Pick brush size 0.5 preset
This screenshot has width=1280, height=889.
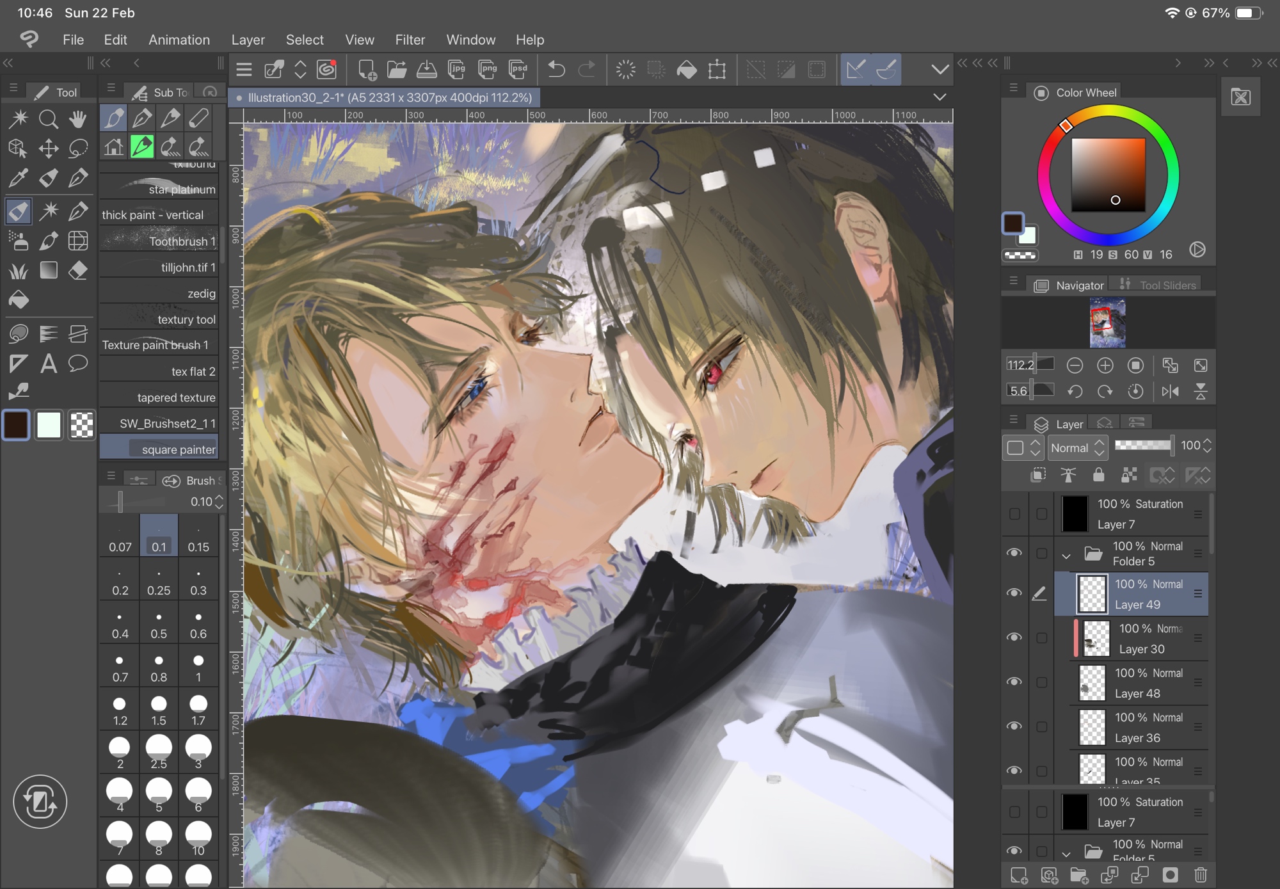coord(159,625)
